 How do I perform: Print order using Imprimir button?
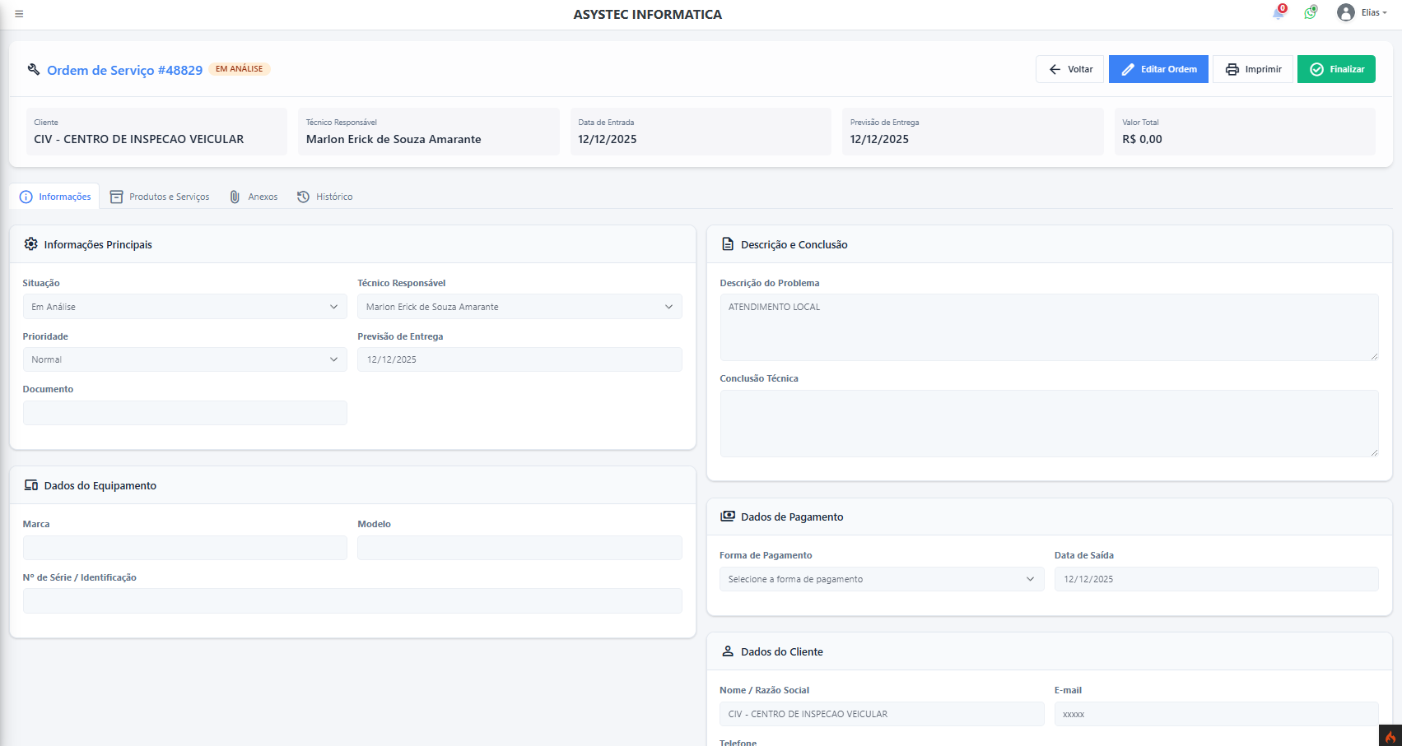(1252, 69)
